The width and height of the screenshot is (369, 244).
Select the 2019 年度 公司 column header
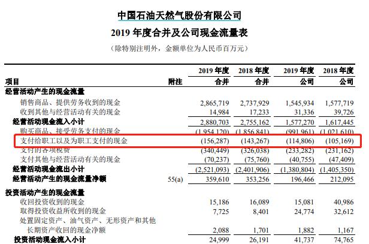point(299,76)
